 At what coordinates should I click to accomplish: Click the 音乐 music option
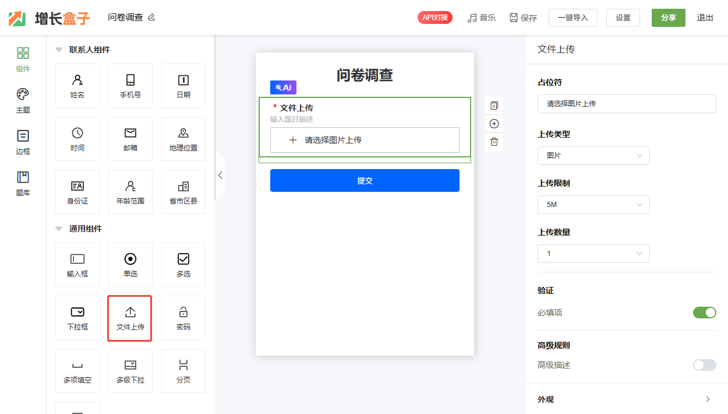click(482, 18)
